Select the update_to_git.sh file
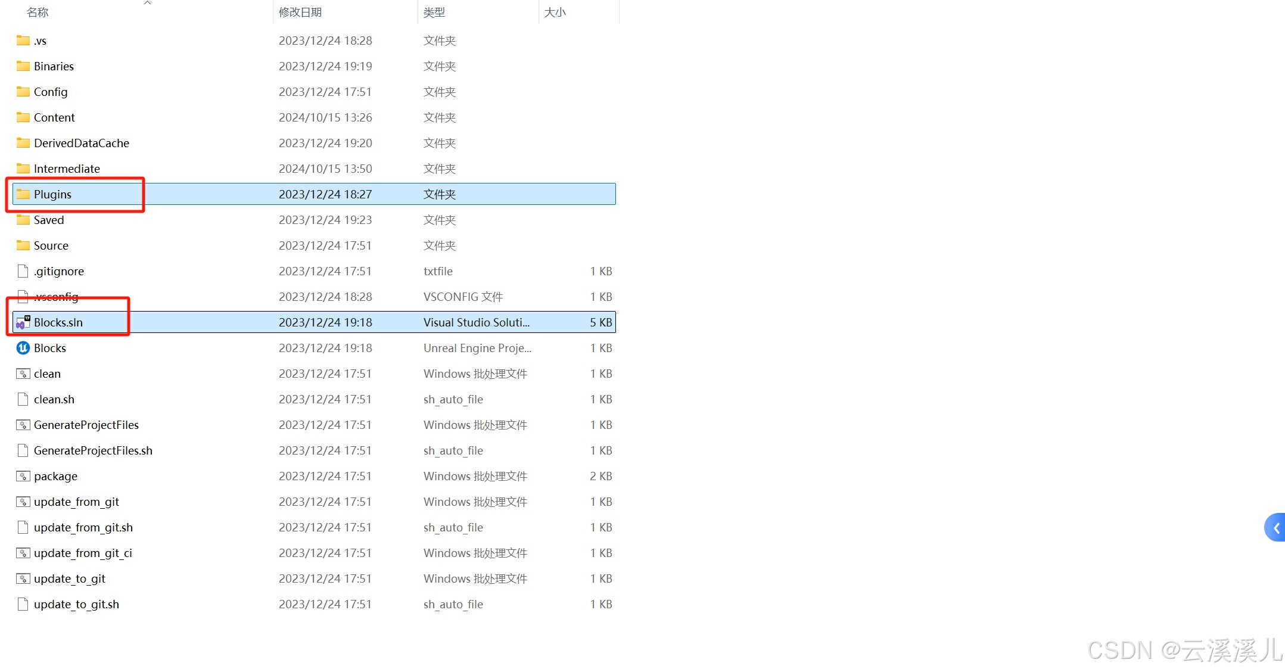The width and height of the screenshot is (1285, 672). coord(76,604)
